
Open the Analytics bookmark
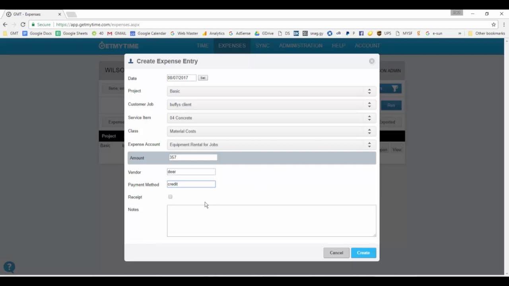click(213, 33)
